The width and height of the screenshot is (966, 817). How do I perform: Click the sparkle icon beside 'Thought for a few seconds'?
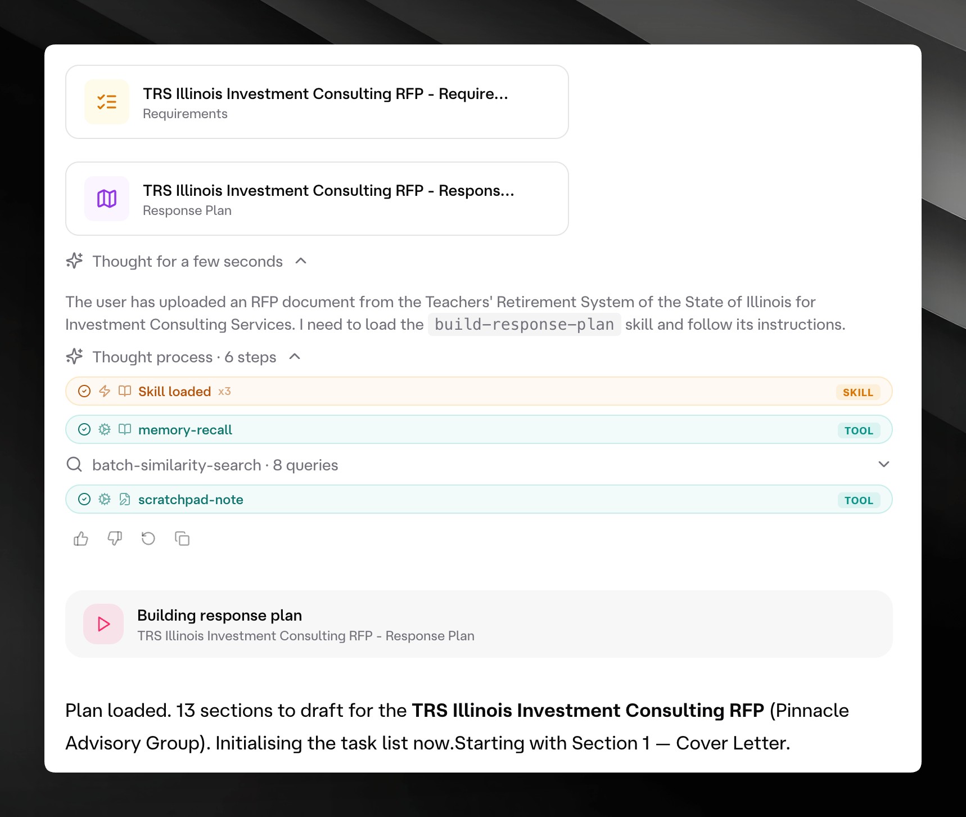point(74,261)
